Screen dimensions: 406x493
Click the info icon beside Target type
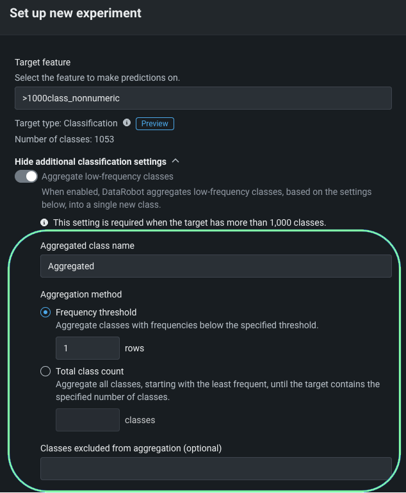pos(127,123)
